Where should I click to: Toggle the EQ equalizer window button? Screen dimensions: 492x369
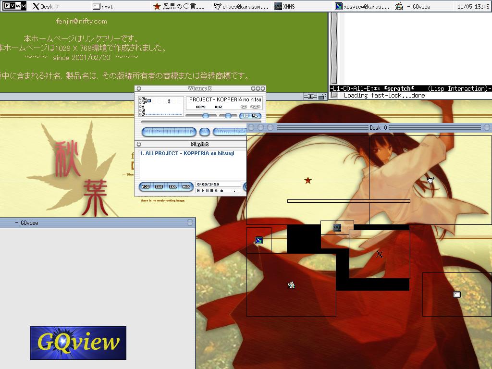coord(246,116)
